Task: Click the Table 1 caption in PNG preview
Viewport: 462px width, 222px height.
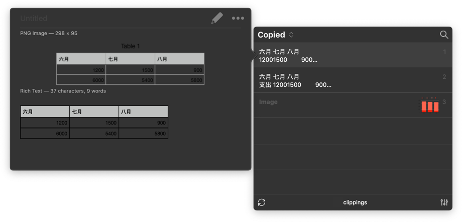Action: pyautogui.click(x=130, y=46)
